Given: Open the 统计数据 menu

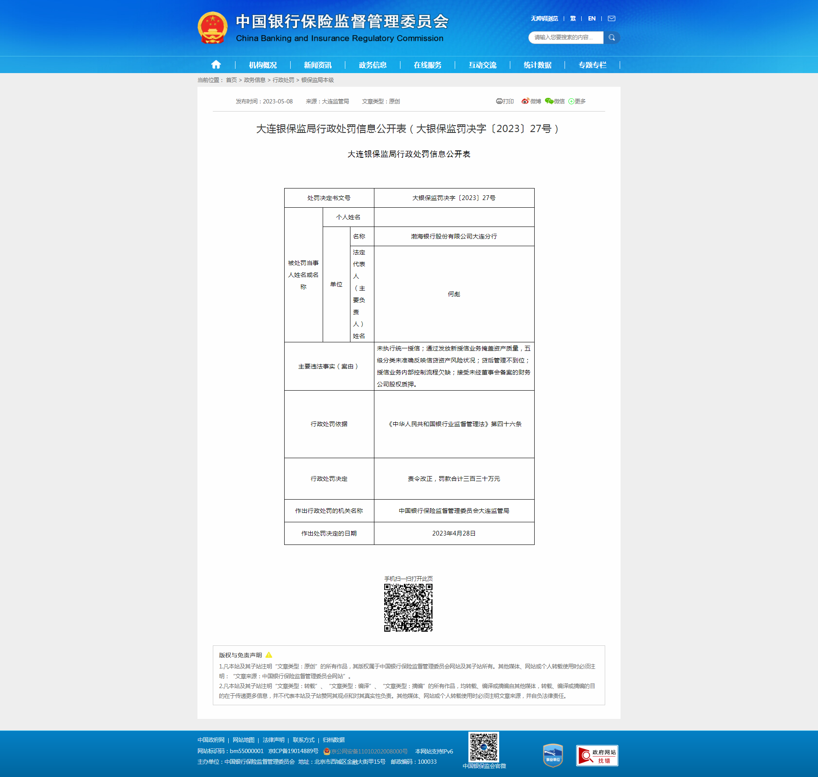Looking at the screenshot, I should [537, 65].
